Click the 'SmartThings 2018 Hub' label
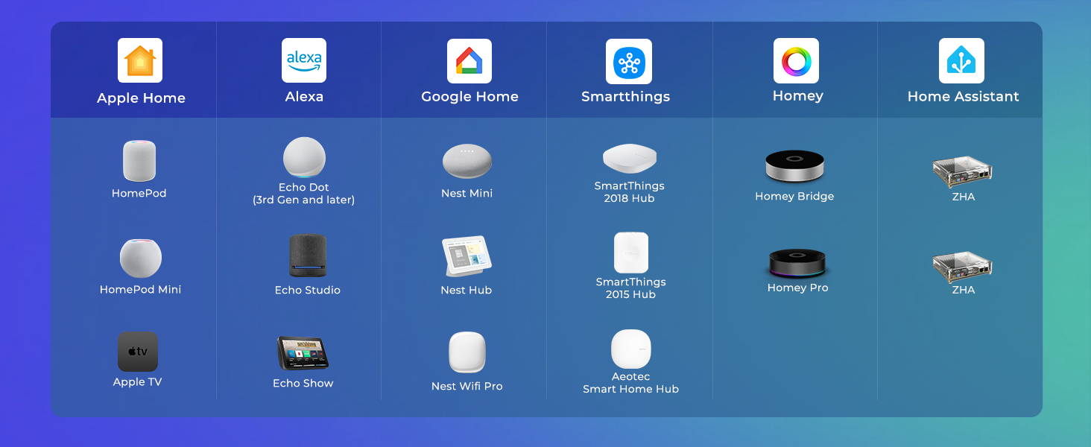The height and width of the screenshot is (447, 1091). pyautogui.click(x=630, y=192)
